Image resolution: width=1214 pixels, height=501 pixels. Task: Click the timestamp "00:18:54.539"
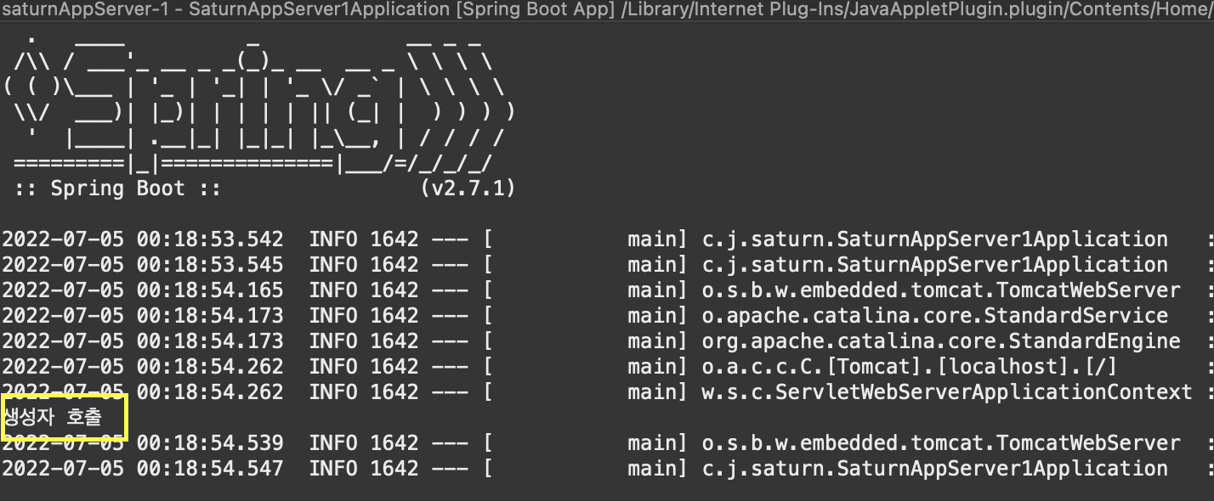click(210, 442)
